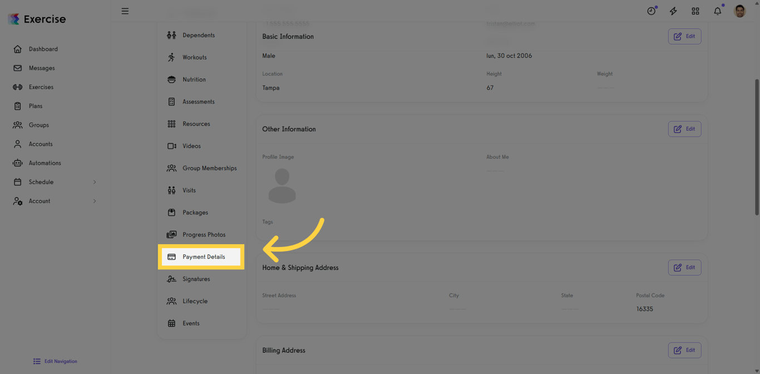Open the hamburger menu beside the sidebar
Image resolution: width=760 pixels, height=374 pixels.
pyautogui.click(x=125, y=11)
